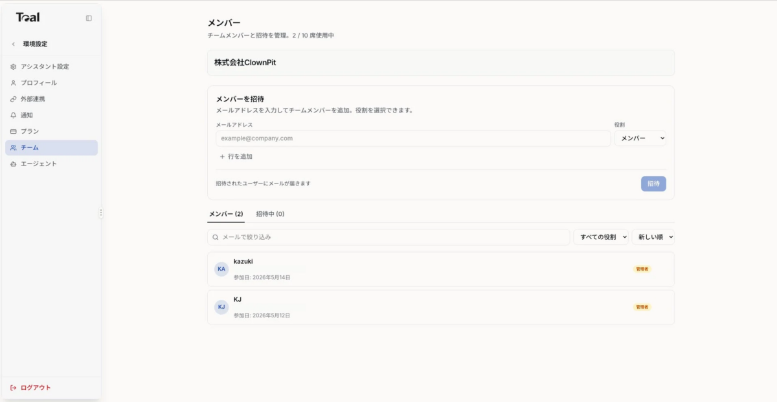This screenshot has width=777, height=402.
Task: Open 通知 settings page
Action: pos(51,115)
